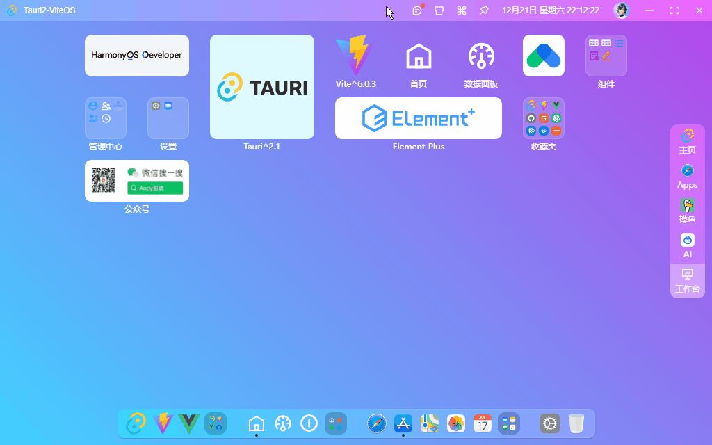Image resolution: width=712 pixels, height=445 pixels.
Task: Expand the 管理中心 folder
Action: (x=106, y=118)
